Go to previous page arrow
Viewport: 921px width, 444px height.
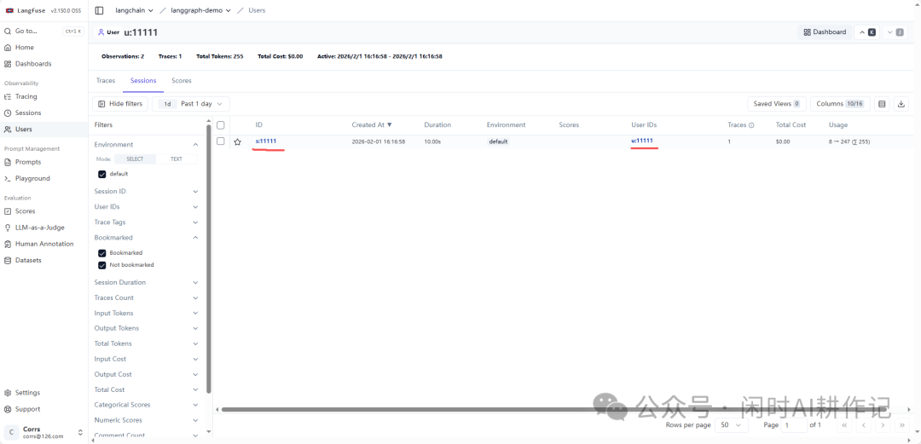(864, 424)
